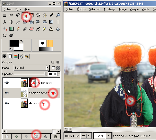
Task: Swap foreground and background colors
Action: tap(22, 41)
